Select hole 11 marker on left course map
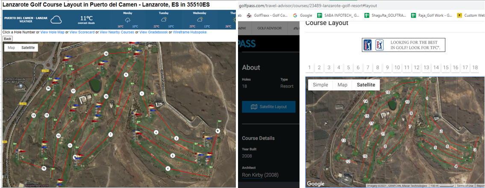Screen dimensions: 485x188 click(x=70, y=145)
